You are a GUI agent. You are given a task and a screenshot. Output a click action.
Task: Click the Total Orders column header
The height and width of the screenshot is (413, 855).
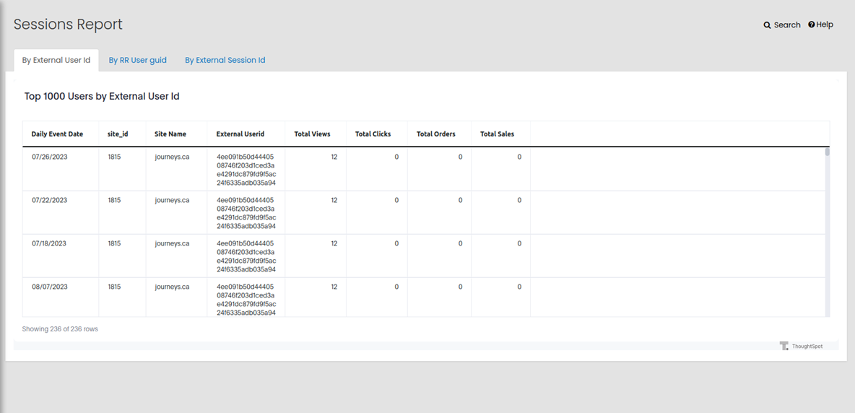(435, 134)
